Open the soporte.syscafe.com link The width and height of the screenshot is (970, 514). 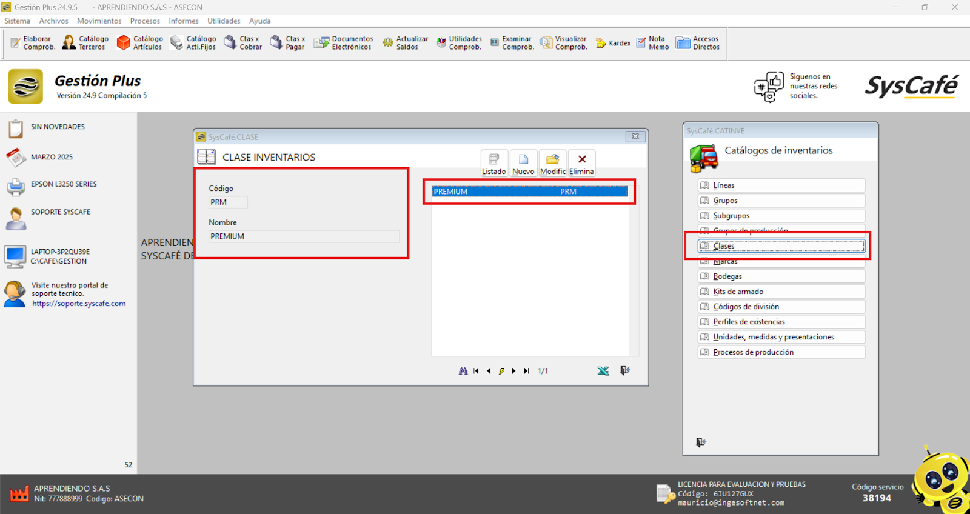point(79,304)
